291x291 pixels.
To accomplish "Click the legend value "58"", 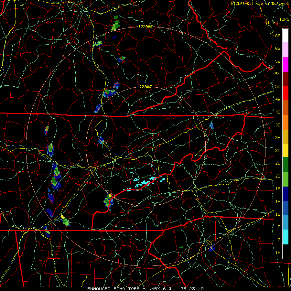I will [x=278, y=61].
